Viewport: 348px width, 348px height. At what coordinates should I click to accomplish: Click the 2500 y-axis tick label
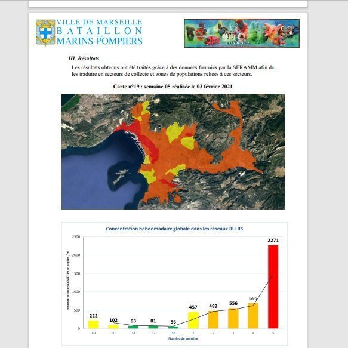(76, 237)
